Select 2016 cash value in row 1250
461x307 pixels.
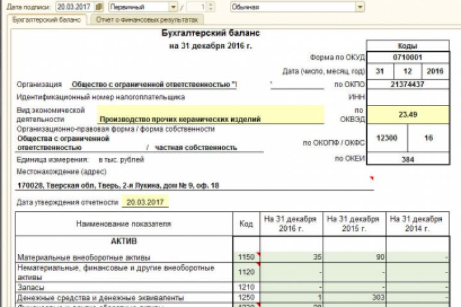click(x=291, y=297)
